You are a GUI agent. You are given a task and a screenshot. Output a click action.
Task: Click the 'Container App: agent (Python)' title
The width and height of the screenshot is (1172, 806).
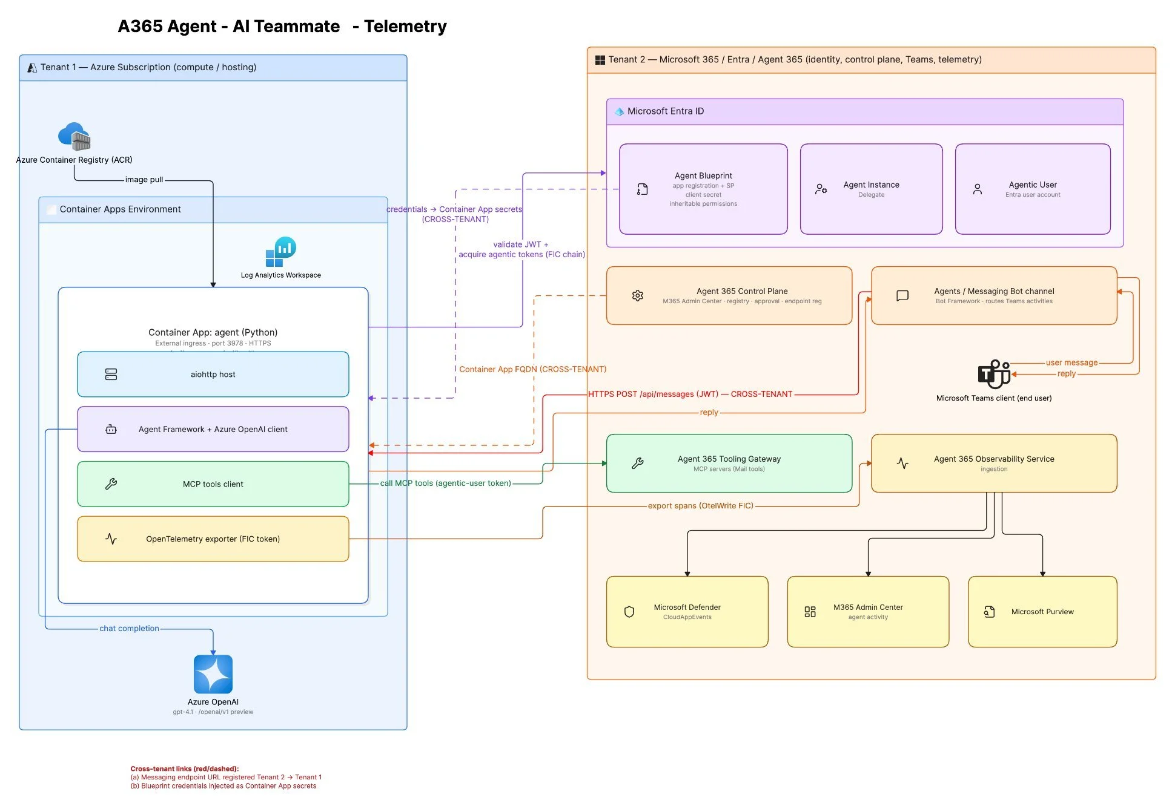click(x=213, y=332)
